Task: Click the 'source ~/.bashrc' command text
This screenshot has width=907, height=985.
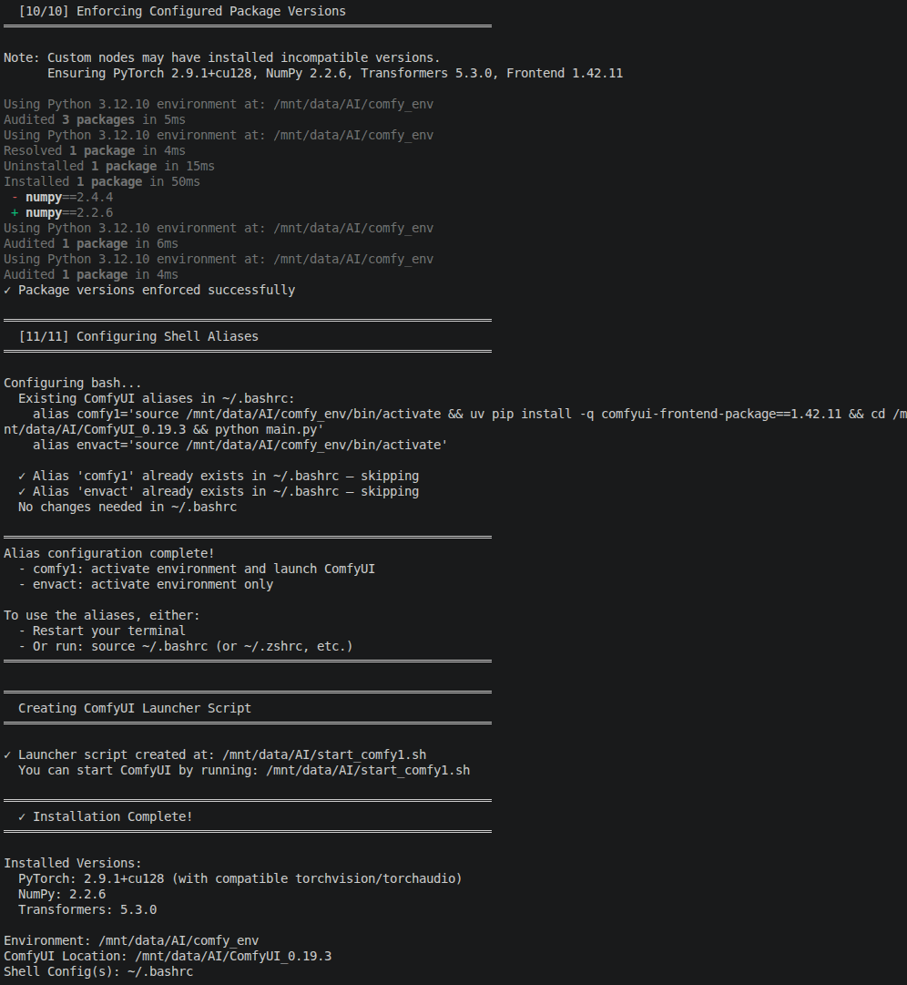Action: [149, 646]
